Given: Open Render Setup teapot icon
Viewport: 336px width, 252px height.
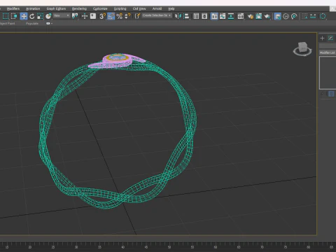Looking at the screenshot, I should [x=251, y=16].
